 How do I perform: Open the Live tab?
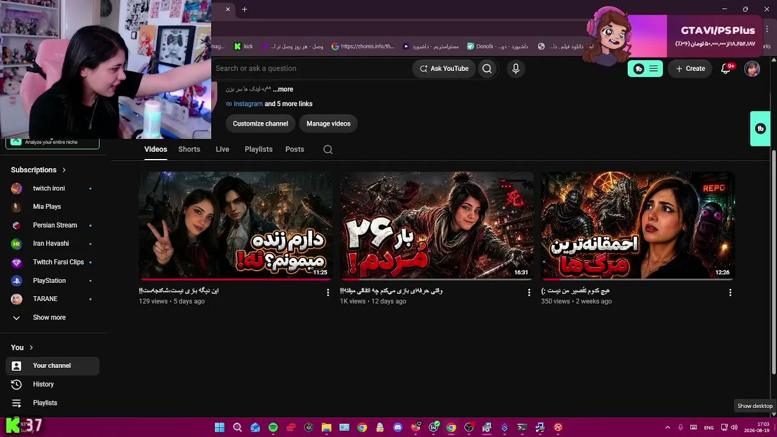pos(222,149)
